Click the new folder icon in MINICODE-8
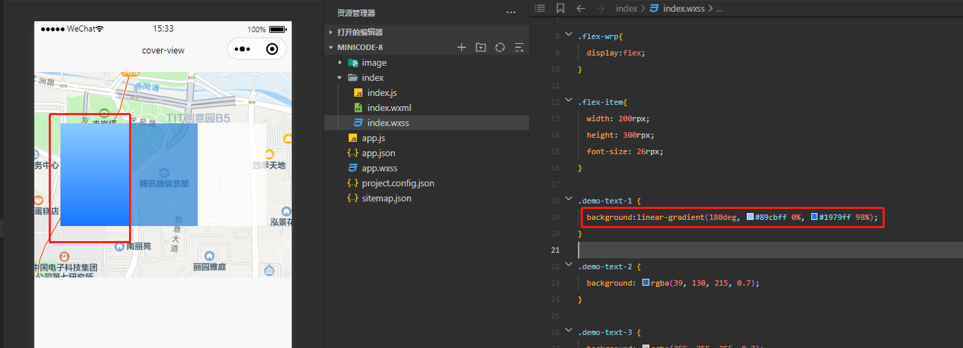The width and height of the screenshot is (963, 348). coord(480,47)
